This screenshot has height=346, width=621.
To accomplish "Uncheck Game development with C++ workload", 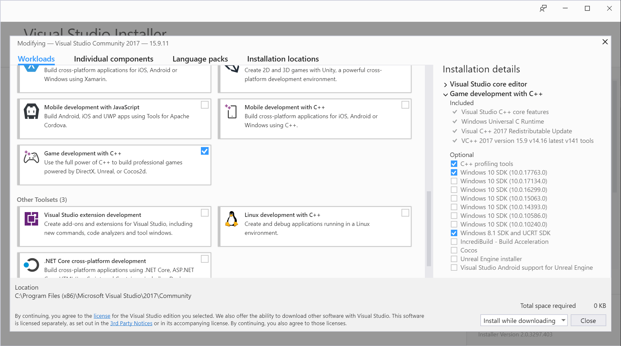I will pyautogui.click(x=204, y=151).
